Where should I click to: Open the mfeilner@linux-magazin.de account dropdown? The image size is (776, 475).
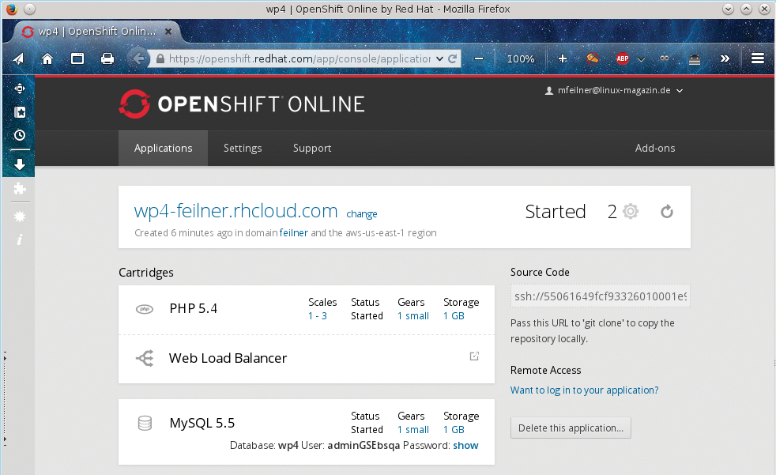614,91
